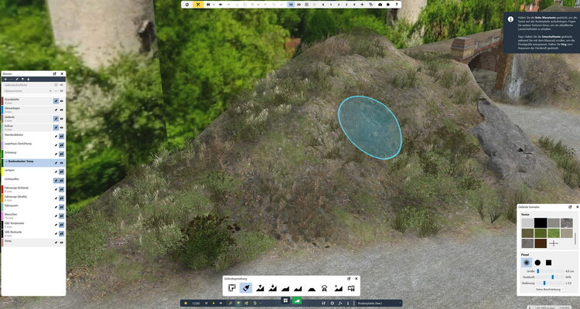Select the lower terrain tool
Viewport: 580px width, 309px height.
273,287
